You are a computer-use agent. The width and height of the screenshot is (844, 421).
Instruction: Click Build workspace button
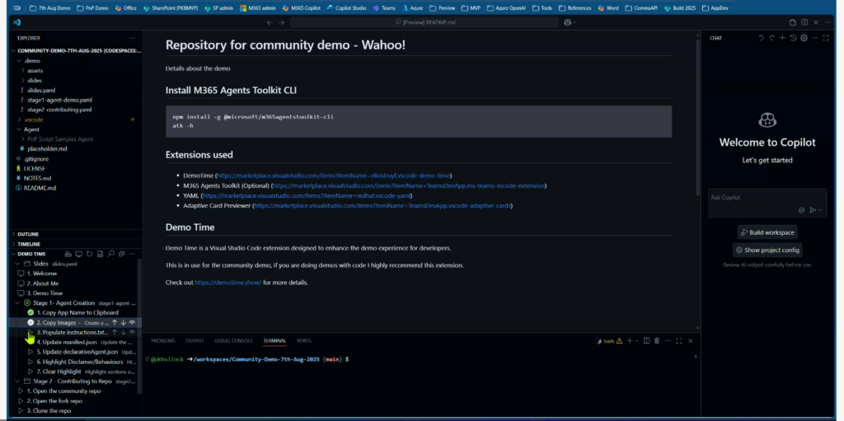pos(767,232)
